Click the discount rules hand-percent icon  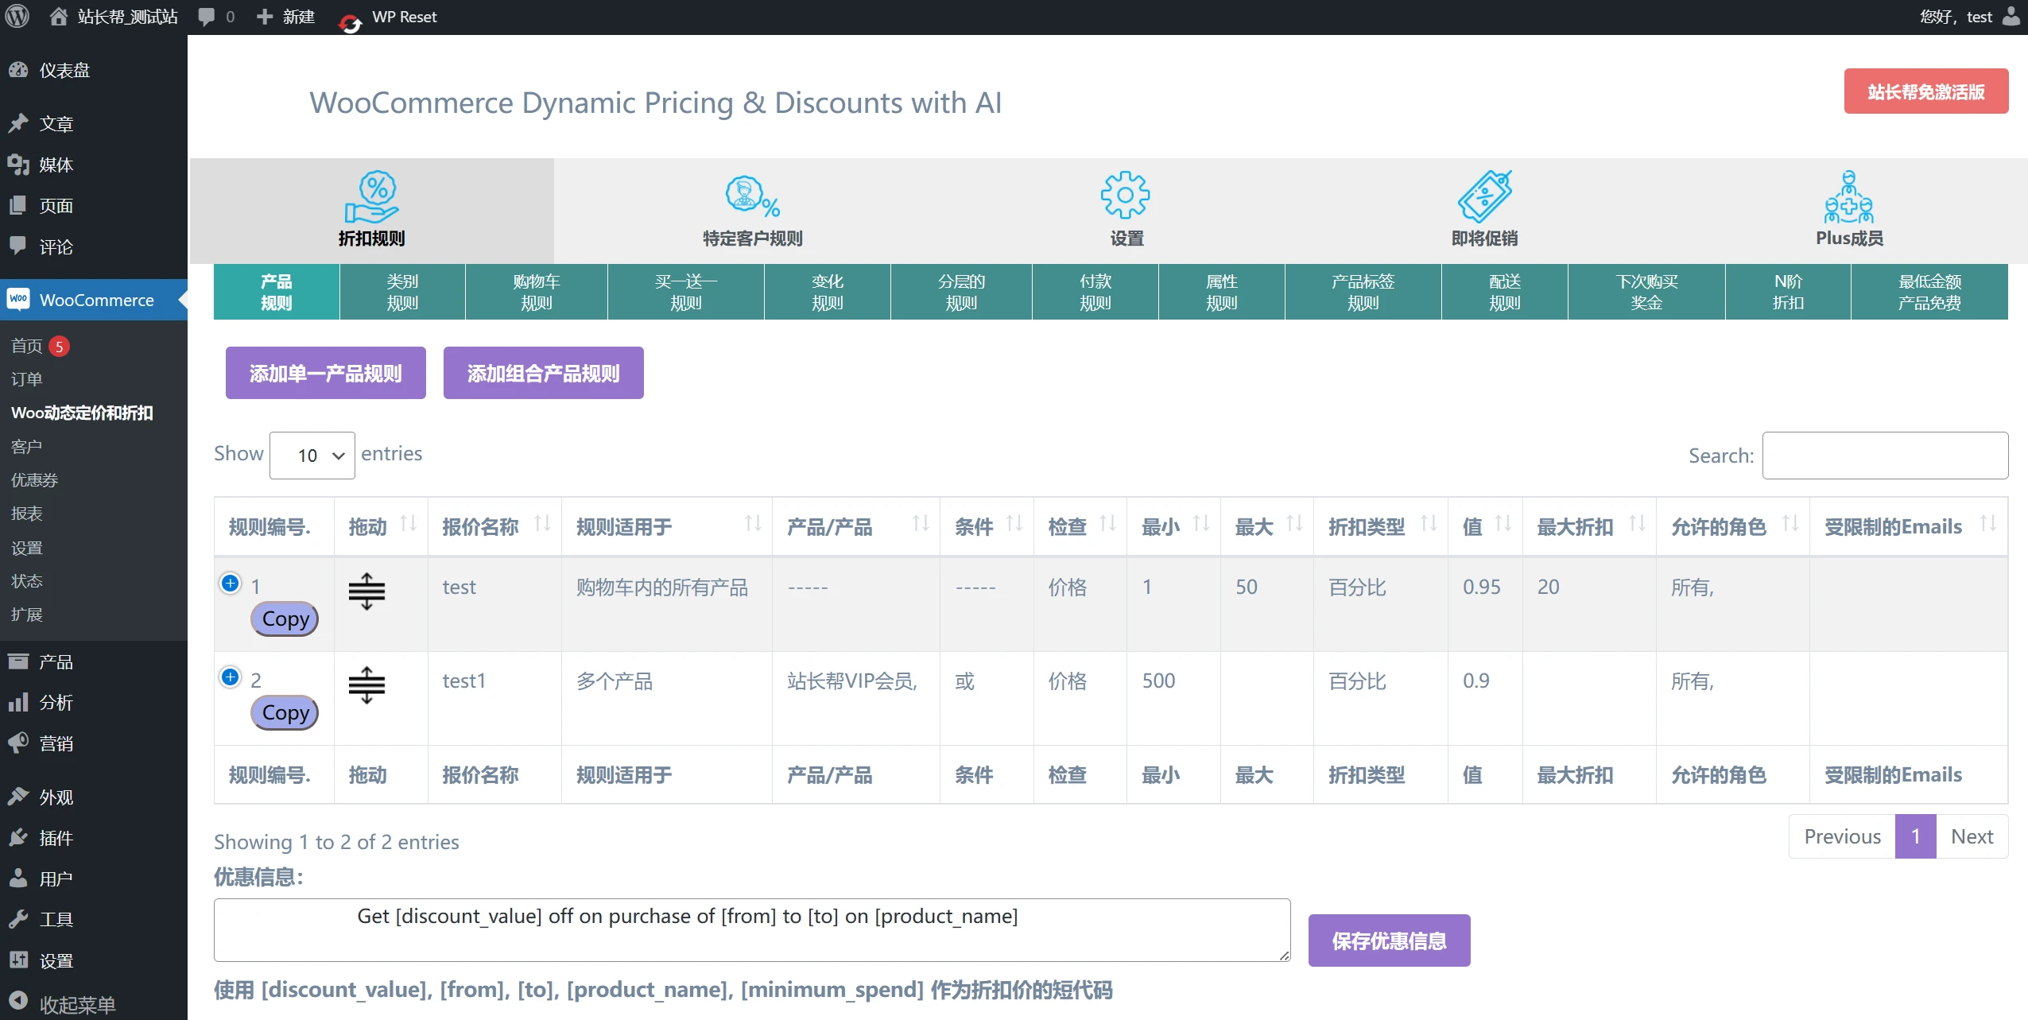click(371, 196)
